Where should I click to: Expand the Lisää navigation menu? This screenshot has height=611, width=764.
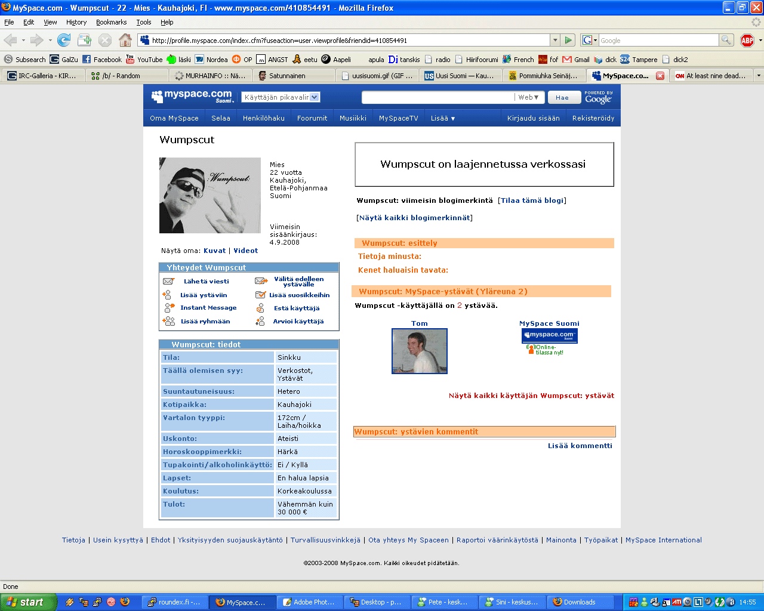(443, 118)
